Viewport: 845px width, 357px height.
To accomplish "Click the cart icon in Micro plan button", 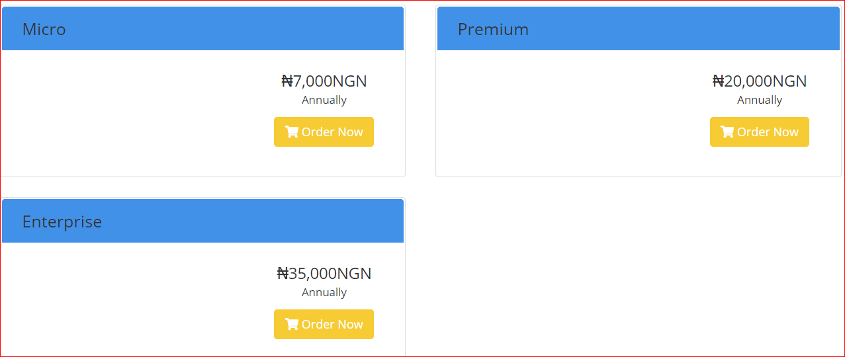I will click(x=292, y=132).
